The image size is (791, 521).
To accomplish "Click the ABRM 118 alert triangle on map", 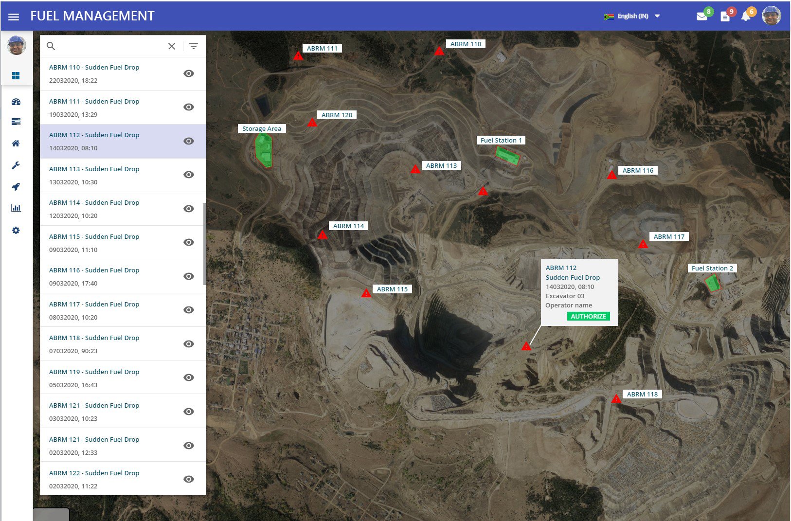I will pos(616,399).
